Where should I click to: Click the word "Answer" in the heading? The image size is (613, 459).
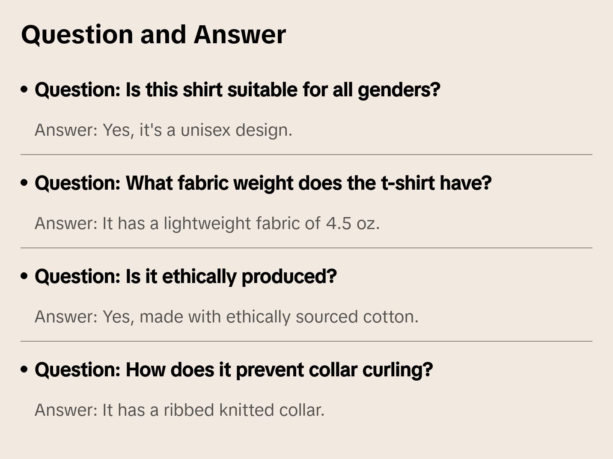(x=240, y=35)
